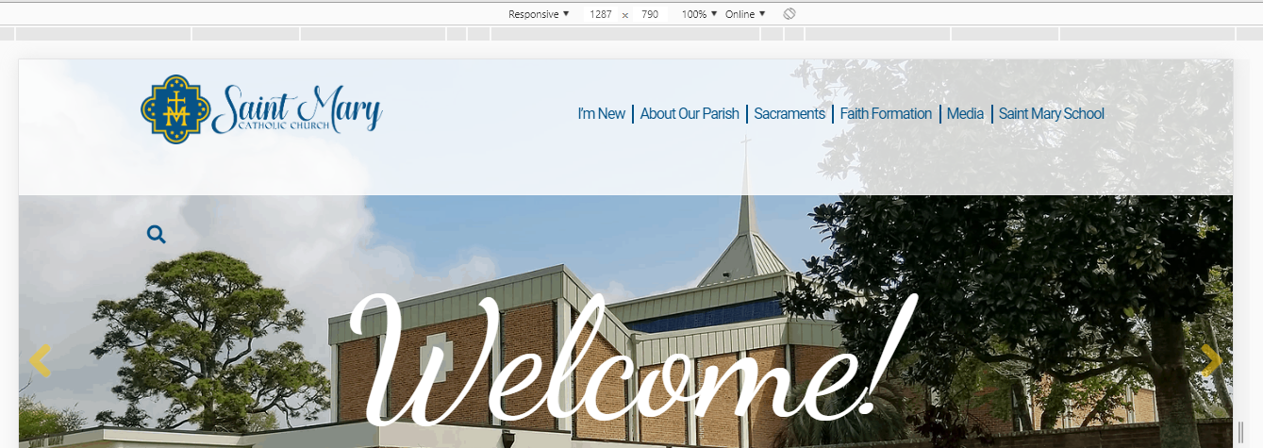Advance the slideshow with the right arrow

(x=1211, y=360)
